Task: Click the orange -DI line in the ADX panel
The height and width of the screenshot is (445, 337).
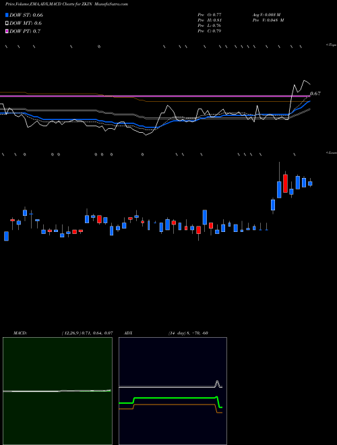Action: point(175,405)
